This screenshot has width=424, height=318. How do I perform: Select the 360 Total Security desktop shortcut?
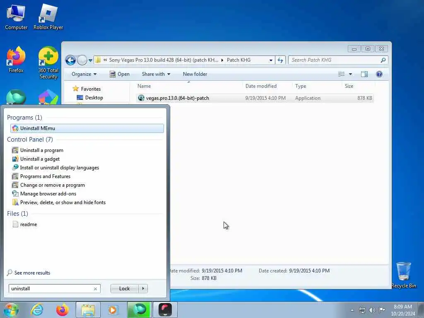(48, 63)
